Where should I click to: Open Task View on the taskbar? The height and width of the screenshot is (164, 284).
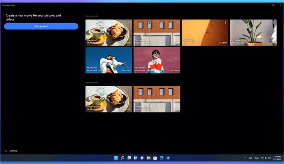click(x=129, y=158)
